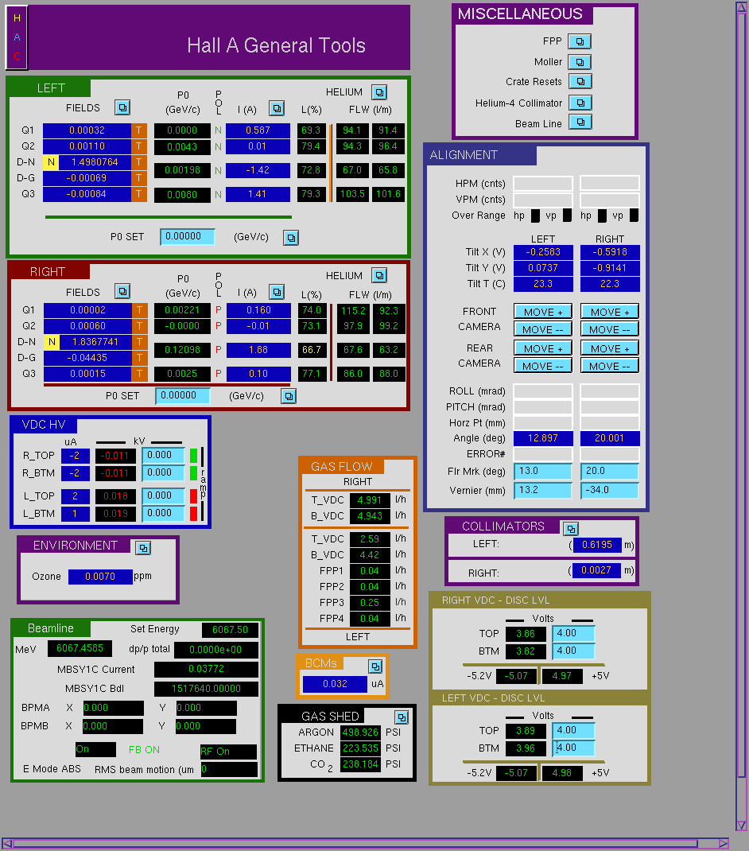Click the L_BTM red HV status indicator

[193, 514]
